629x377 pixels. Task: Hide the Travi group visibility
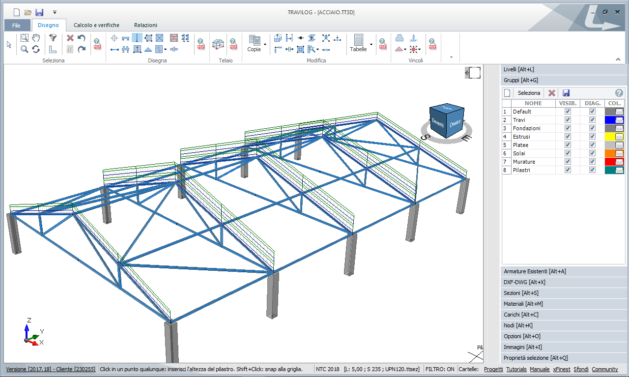[x=568, y=120]
